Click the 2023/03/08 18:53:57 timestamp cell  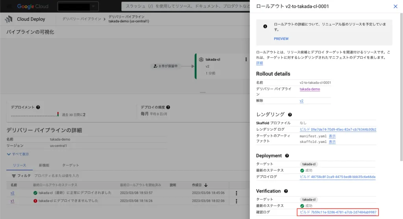tap(136, 193)
